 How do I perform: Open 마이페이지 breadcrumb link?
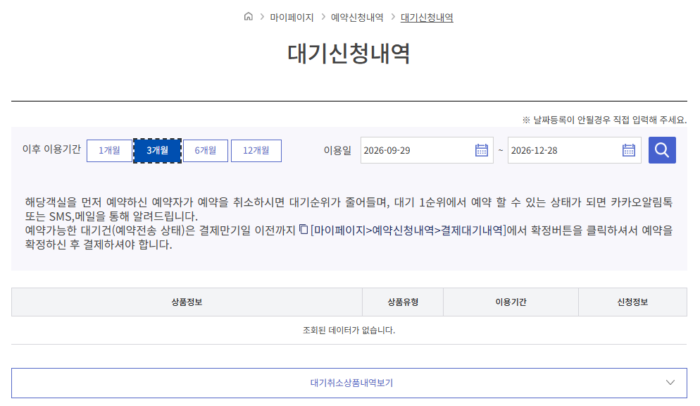(x=292, y=18)
